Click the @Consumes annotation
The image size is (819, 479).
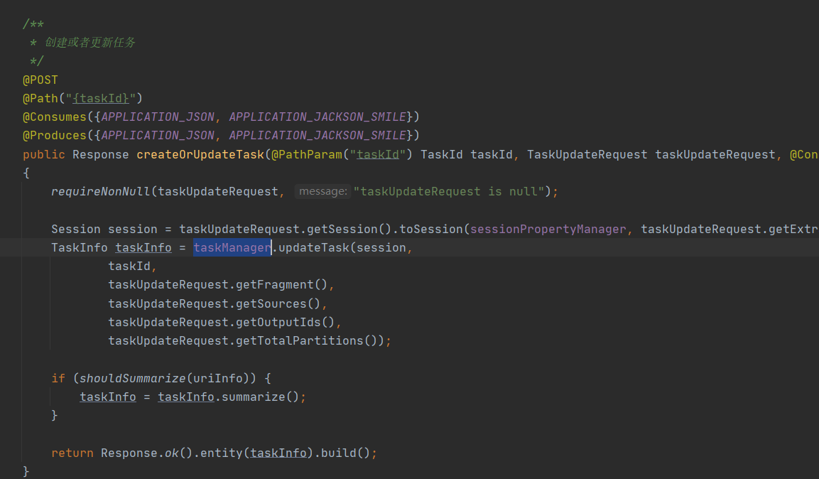[54, 117]
